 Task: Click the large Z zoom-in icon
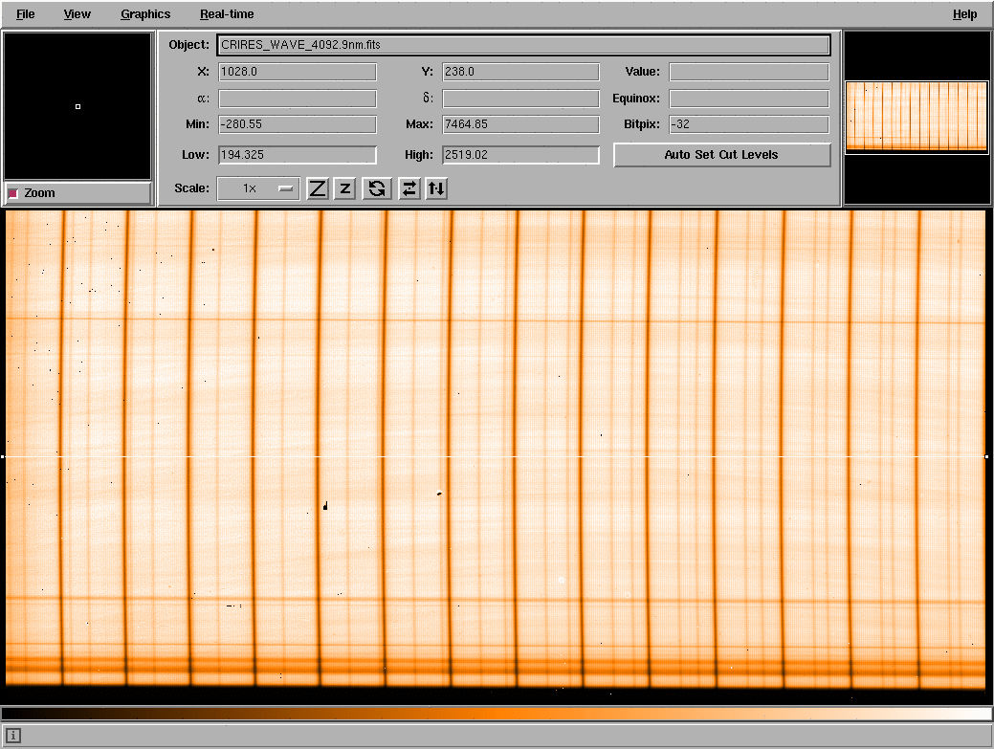[x=318, y=188]
